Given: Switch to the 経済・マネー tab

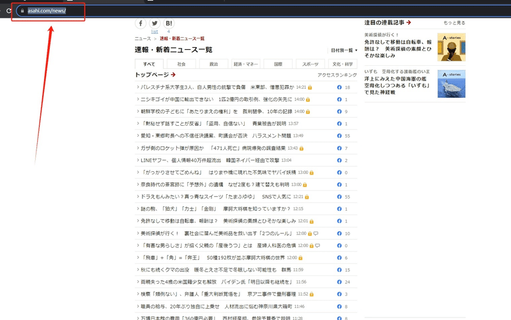Looking at the screenshot, I should (x=246, y=64).
